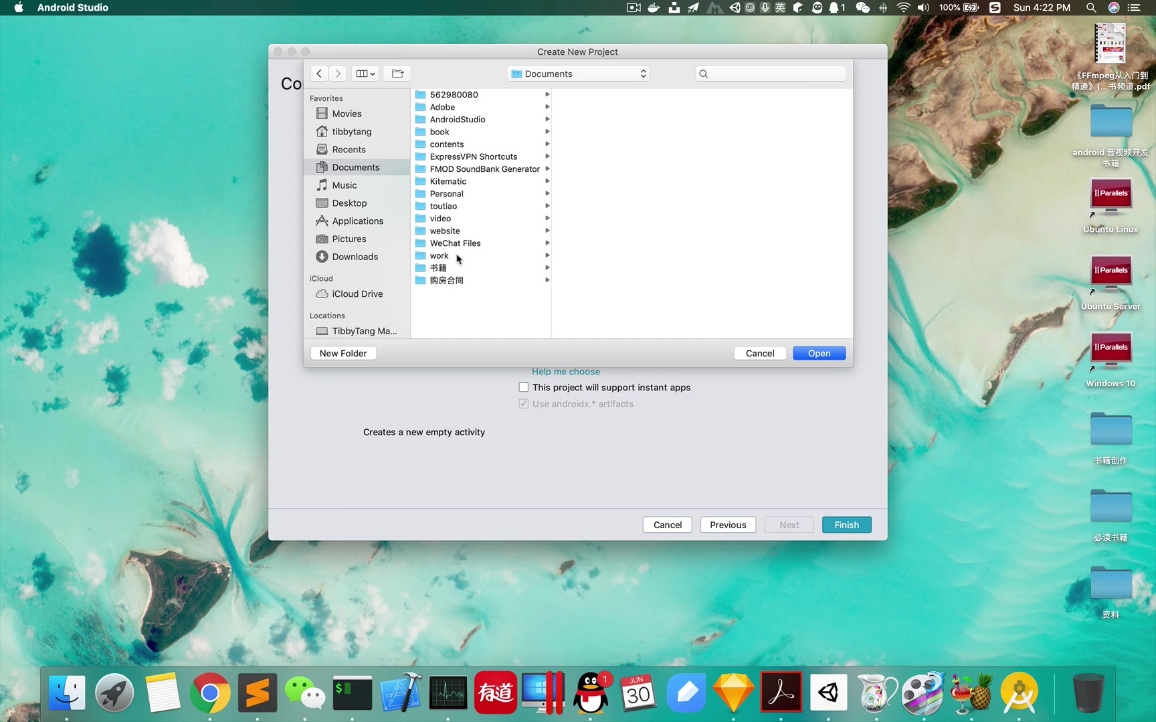
Task: Go forward in the file dialog
Action: 338,74
